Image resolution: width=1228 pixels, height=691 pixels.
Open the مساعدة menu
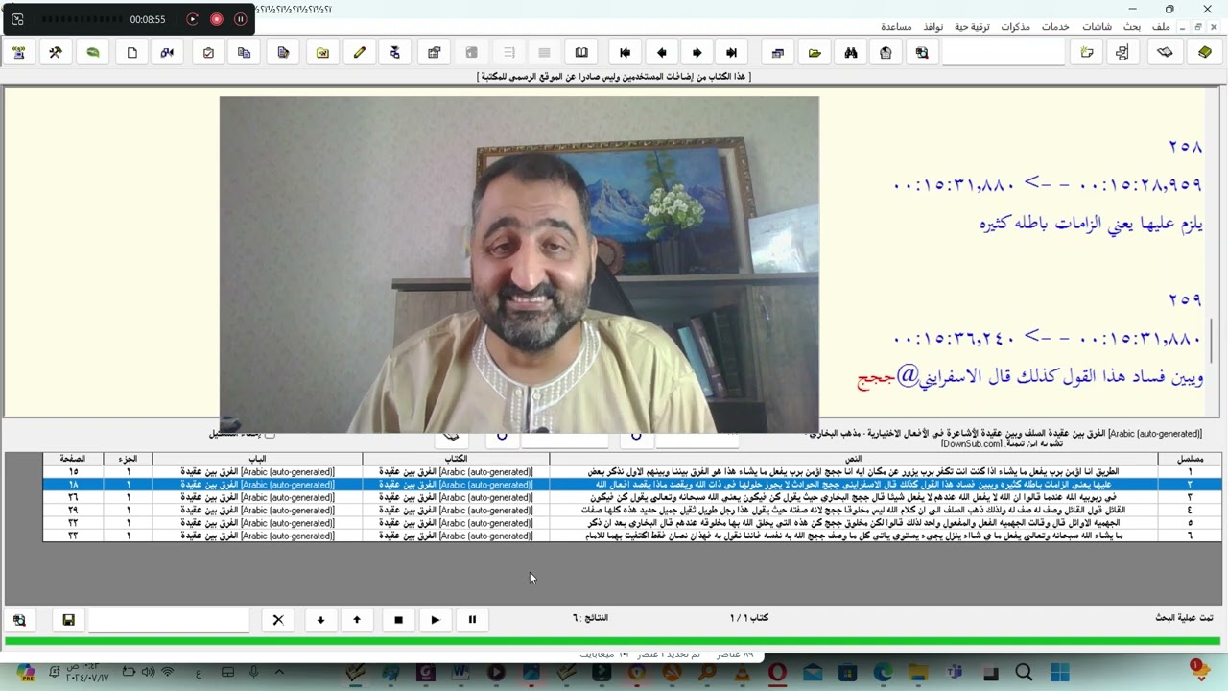[896, 27]
